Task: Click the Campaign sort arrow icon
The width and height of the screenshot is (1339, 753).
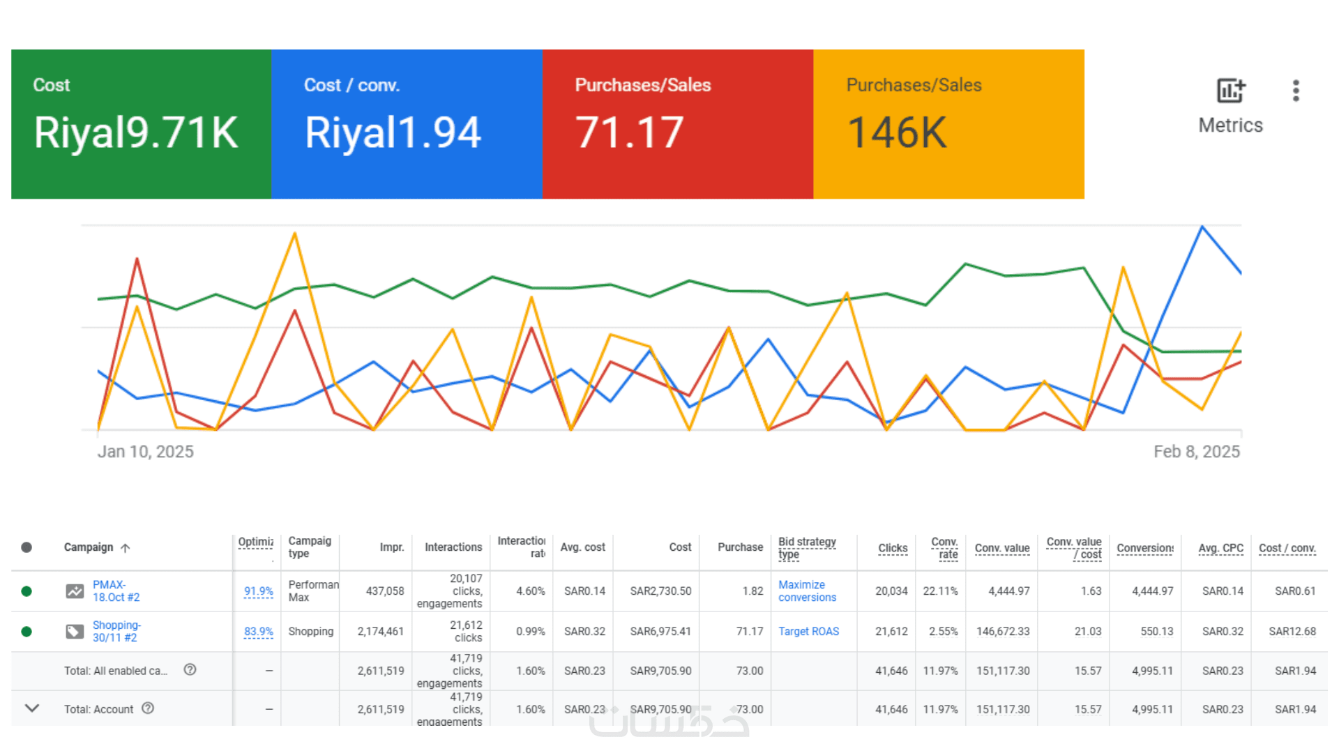Action: (x=126, y=548)
